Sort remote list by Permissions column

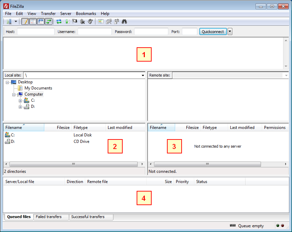(275, 128)
